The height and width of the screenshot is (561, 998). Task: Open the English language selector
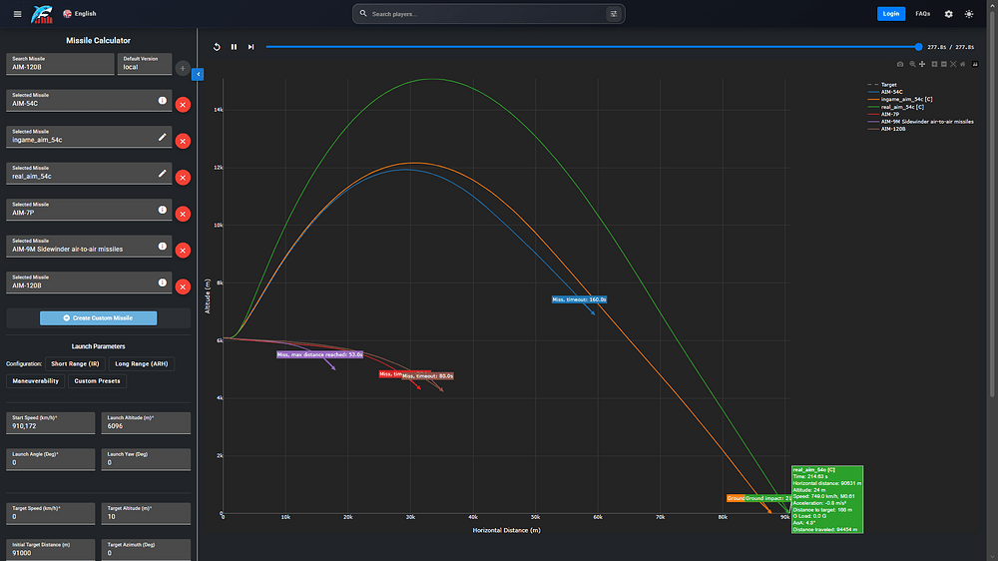[80, 13]
